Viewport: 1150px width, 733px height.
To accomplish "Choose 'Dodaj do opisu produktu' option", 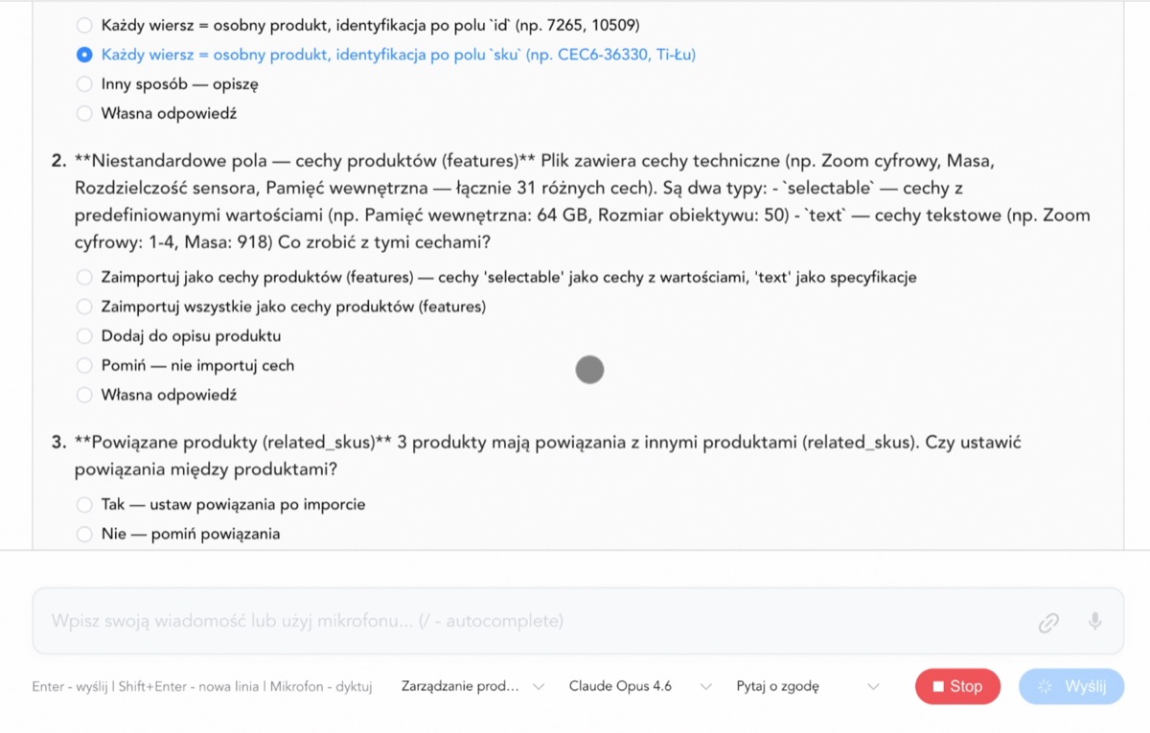I will 83,336.
